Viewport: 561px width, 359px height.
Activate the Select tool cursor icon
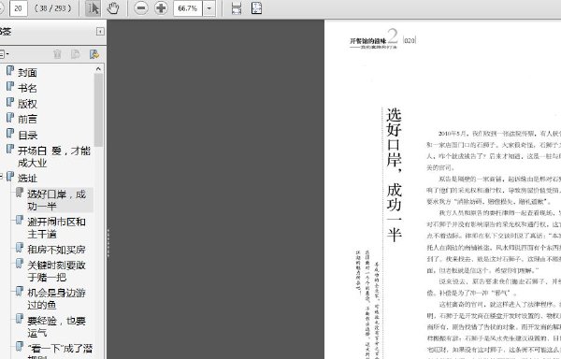point(93,8)
